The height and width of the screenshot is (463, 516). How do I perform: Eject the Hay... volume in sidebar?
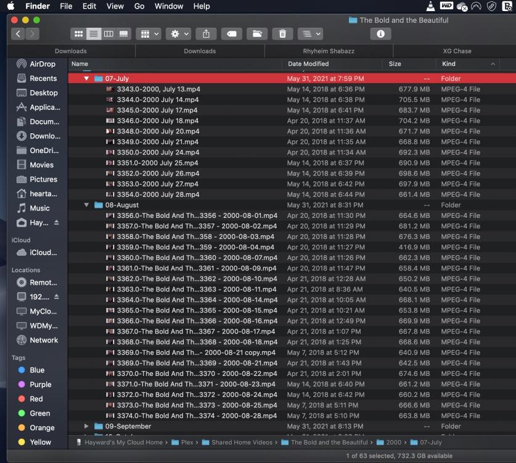[57, 223]
